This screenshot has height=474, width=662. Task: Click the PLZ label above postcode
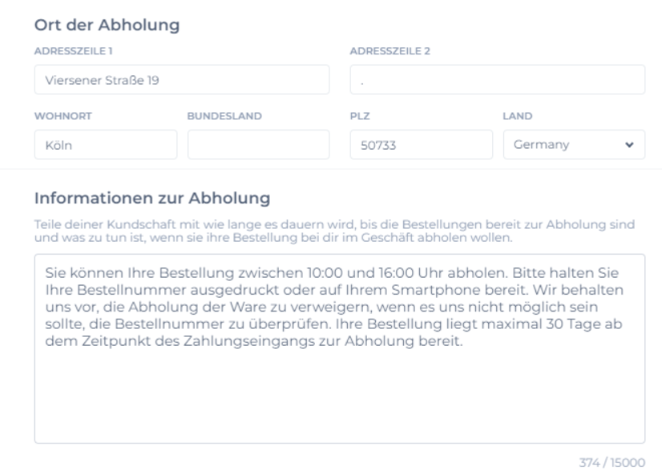(360, 116)
